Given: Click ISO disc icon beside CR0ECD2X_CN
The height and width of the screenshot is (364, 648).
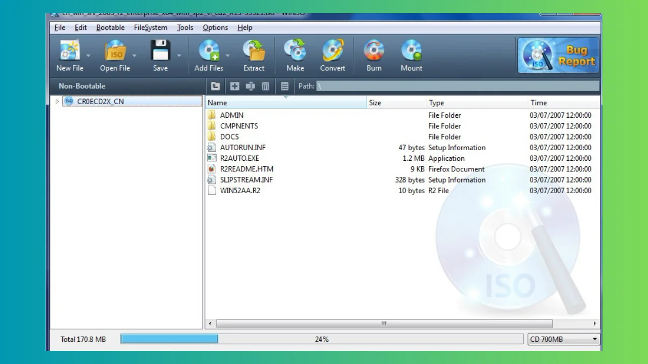Looking at the screenshot, I should 69,102.
